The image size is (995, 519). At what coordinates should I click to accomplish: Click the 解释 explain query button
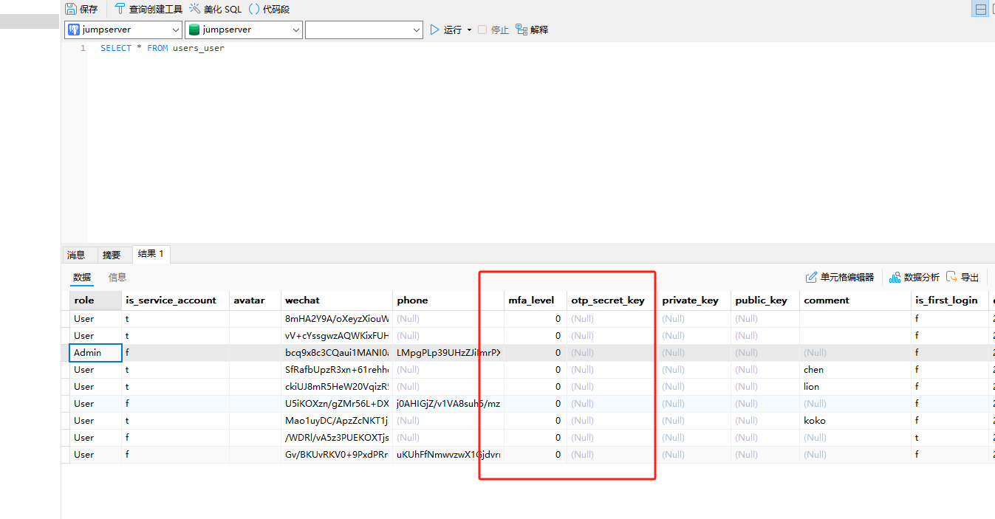coord(532,30)
